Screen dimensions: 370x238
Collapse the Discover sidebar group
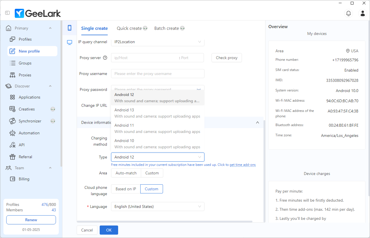(50, 86)
